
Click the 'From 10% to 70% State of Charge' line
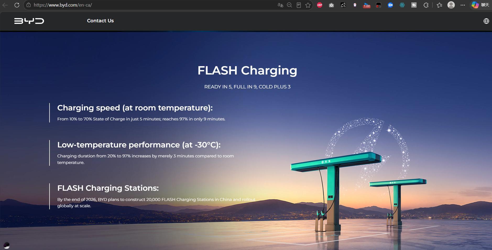point(141,119)
